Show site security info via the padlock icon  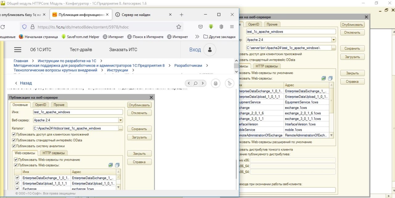point(32,27)
